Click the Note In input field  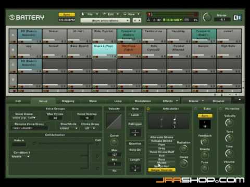(19, 144)
